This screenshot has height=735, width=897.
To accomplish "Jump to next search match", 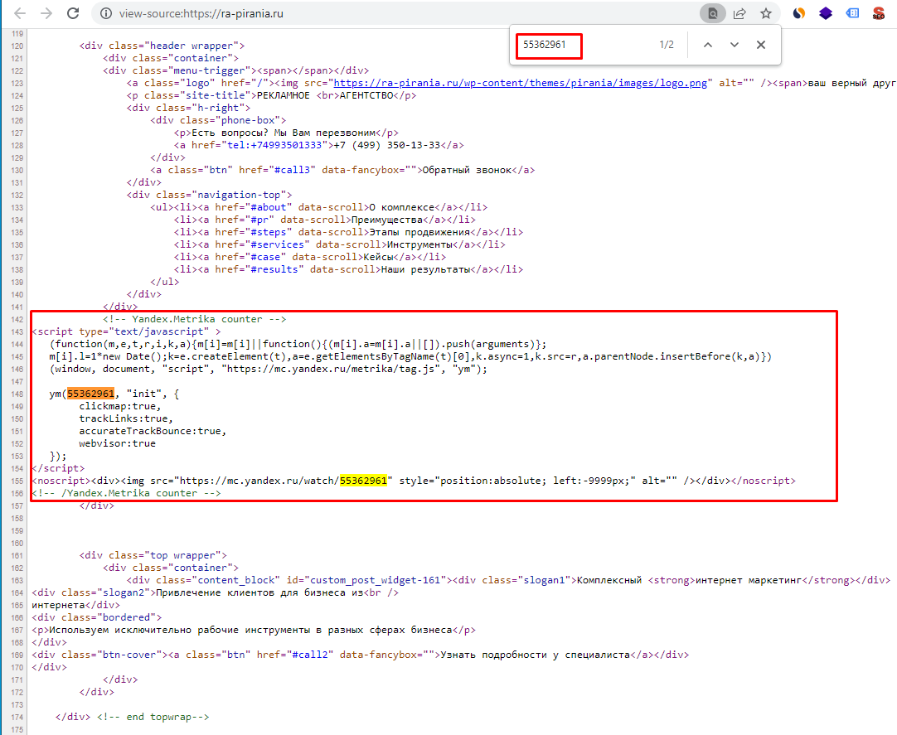I will click(734, 45).
